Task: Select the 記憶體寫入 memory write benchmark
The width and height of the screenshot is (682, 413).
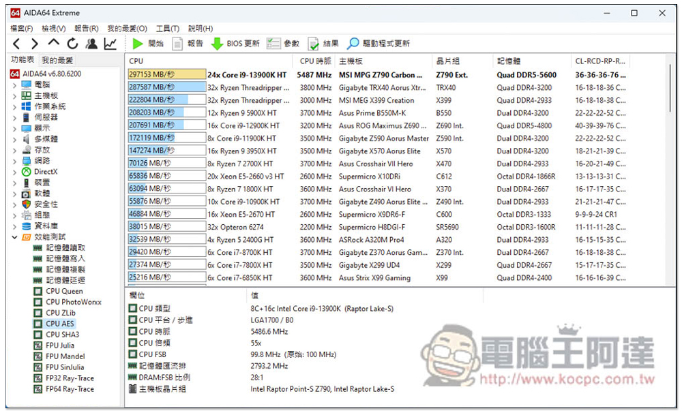Action: pos(59,259)
